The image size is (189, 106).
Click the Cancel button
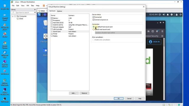pyautogui.click(x=129, y=98)
